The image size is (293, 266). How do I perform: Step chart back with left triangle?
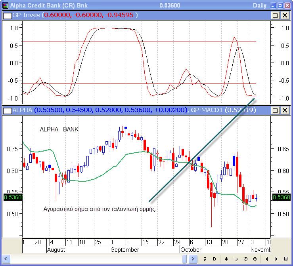tap(266, 259)
